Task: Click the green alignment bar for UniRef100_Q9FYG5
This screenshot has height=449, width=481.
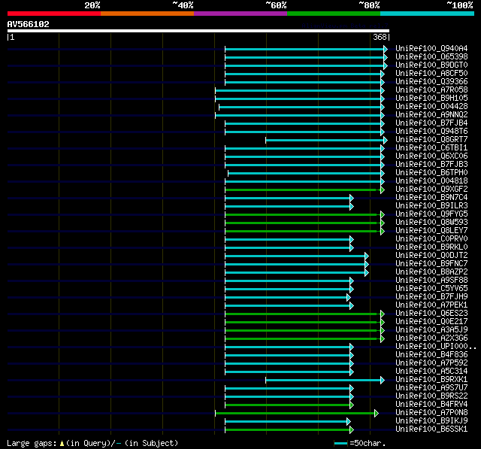Action: point(301,214)
